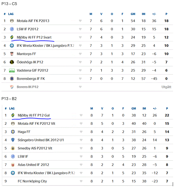This screenshot has height=189, width=177.
Task: Select IFK Wreta Kloster row in C5 table
Action: coord(45,46)
